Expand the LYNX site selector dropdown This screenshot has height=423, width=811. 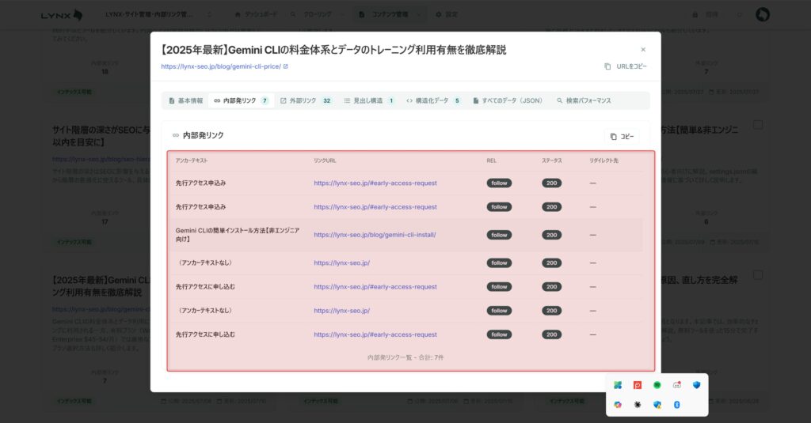tap(159, 14)
